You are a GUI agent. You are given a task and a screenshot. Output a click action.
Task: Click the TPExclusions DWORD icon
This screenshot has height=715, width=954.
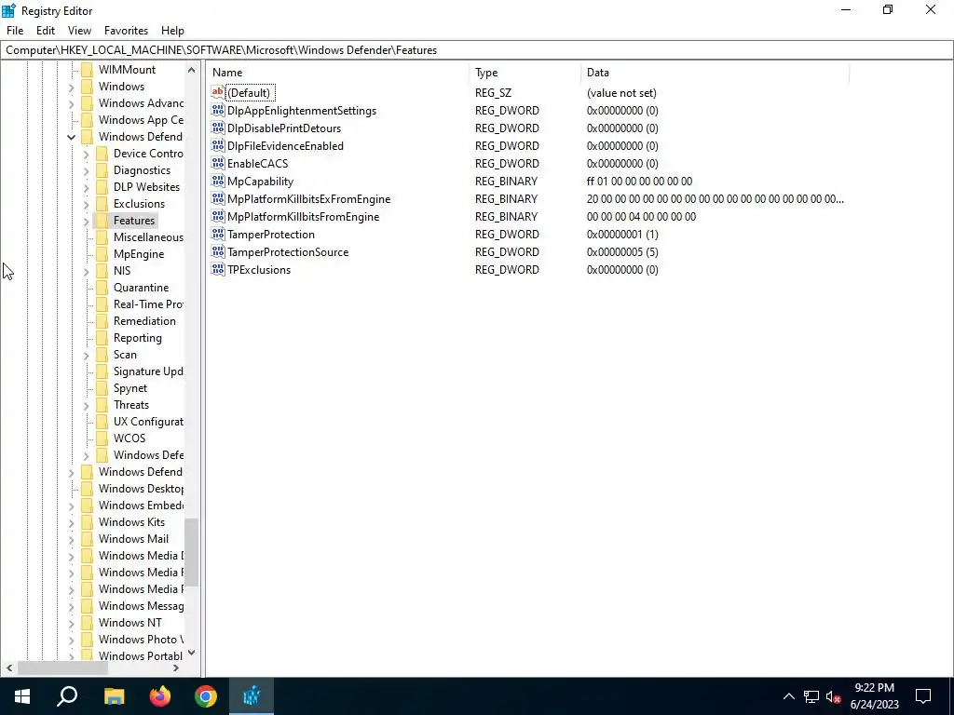click(217, 269)
